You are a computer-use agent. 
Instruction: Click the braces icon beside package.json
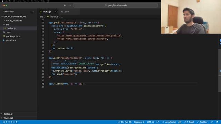(x=4, y=36)
